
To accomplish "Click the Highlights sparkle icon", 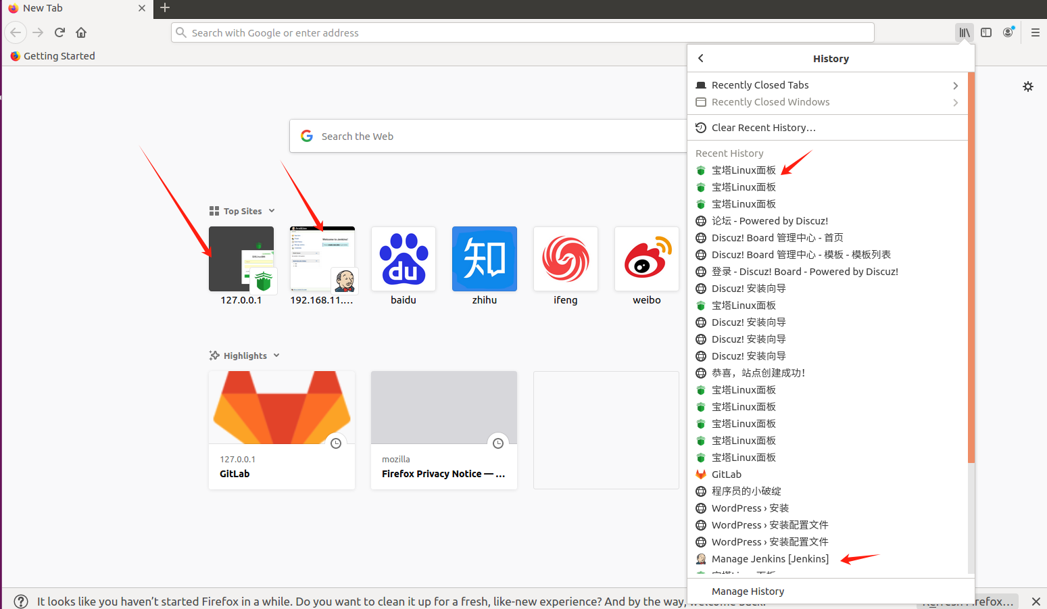I will click(x=214, y=356).
